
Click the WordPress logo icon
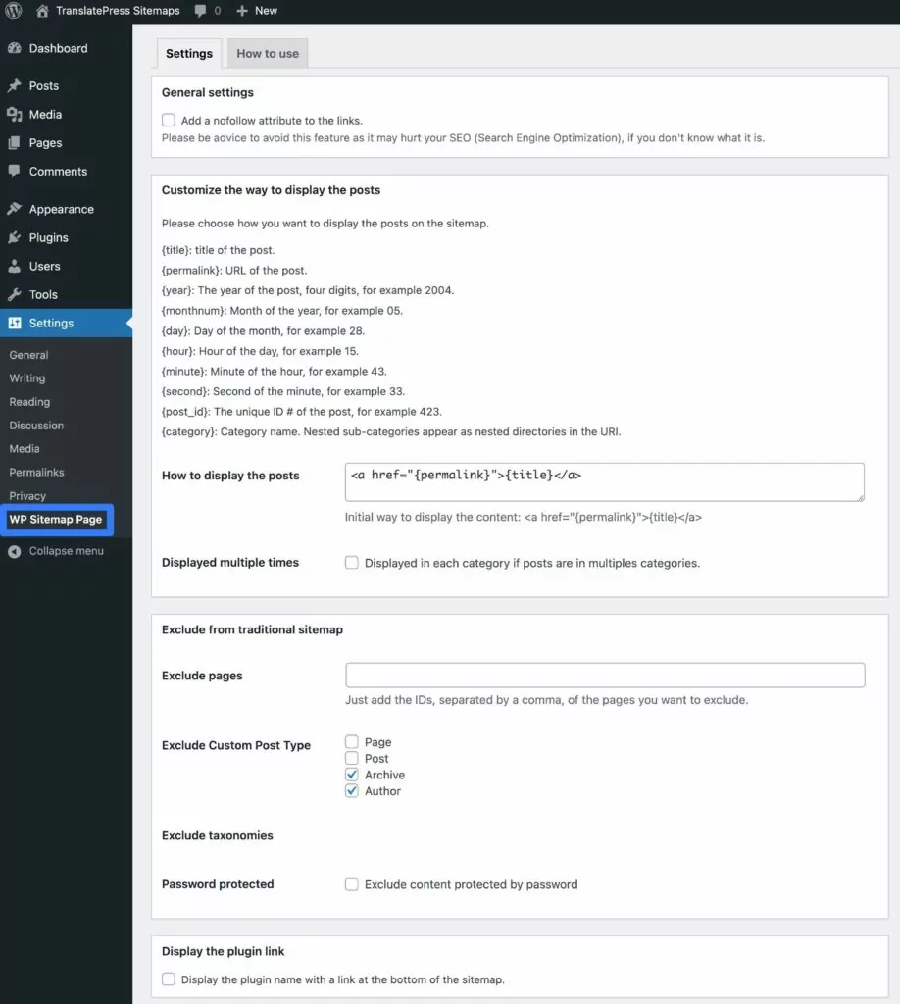coord(14,11)
